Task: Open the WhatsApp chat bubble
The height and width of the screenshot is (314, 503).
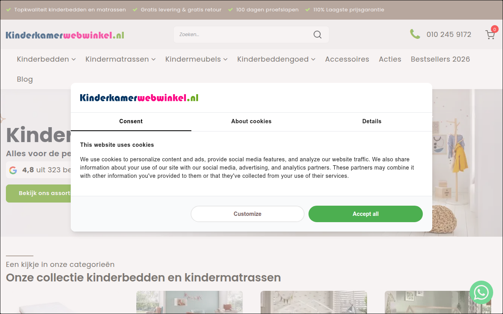Action: [x=481, y=292]
